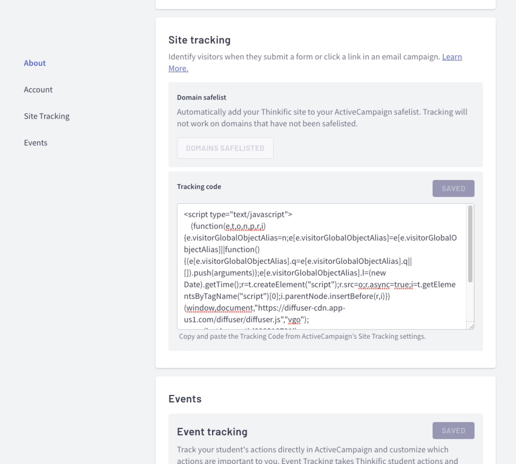Open the About section in sidebar

[x=35, y=63]
